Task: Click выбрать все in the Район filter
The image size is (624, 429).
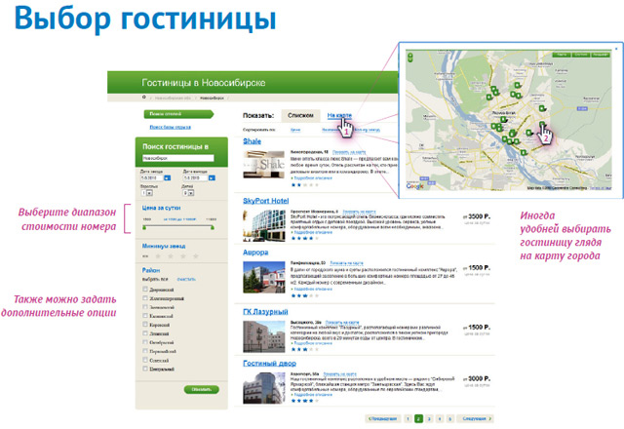Action: (x=155, y=280)
